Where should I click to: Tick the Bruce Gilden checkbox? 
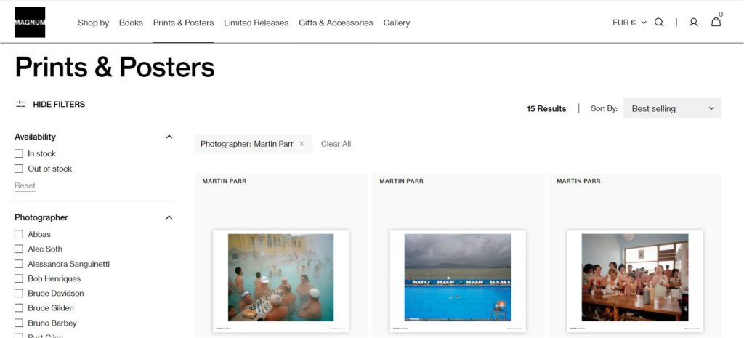[x=18, y=308]
